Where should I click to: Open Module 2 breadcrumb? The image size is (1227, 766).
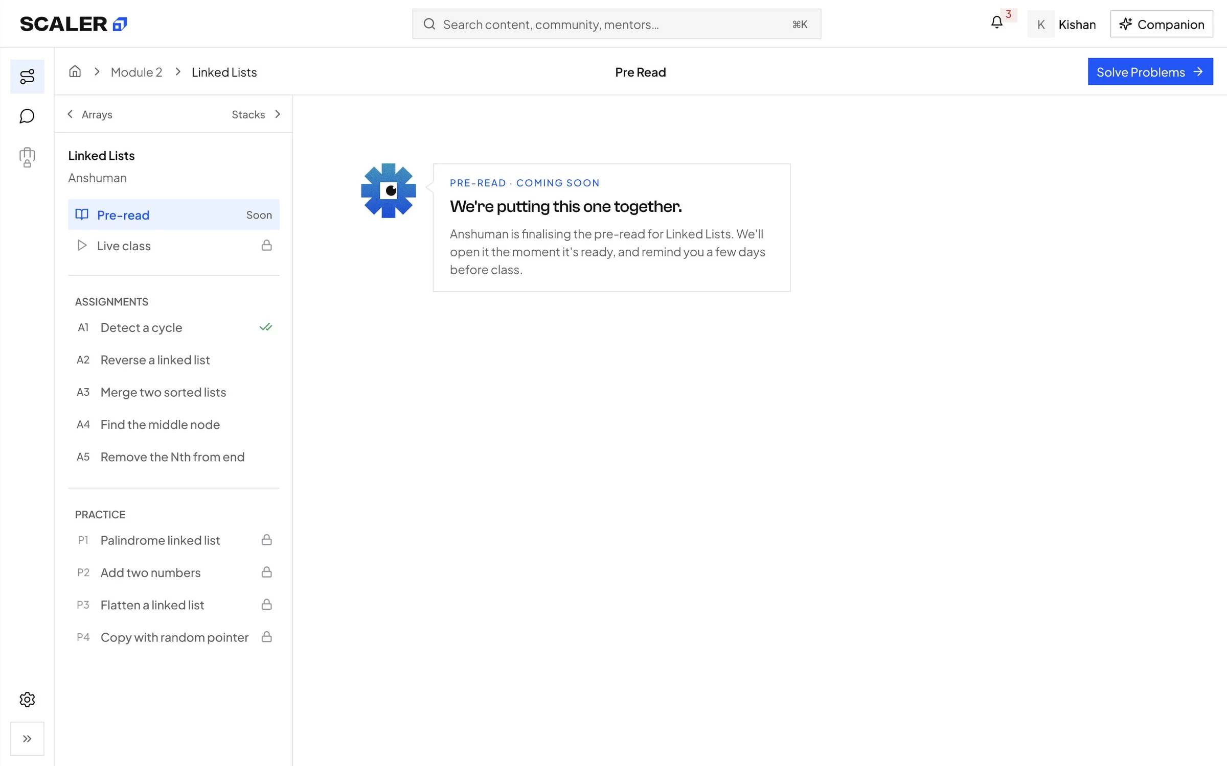(x=137, y=72)
